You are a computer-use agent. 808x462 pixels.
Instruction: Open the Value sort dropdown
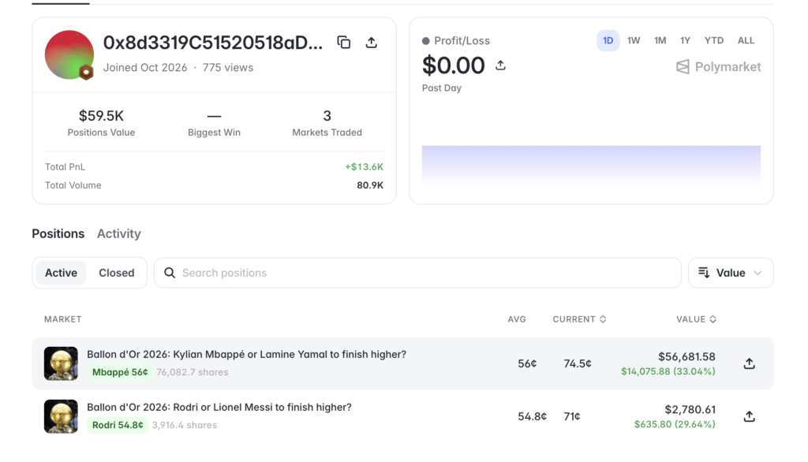point(731,273)
